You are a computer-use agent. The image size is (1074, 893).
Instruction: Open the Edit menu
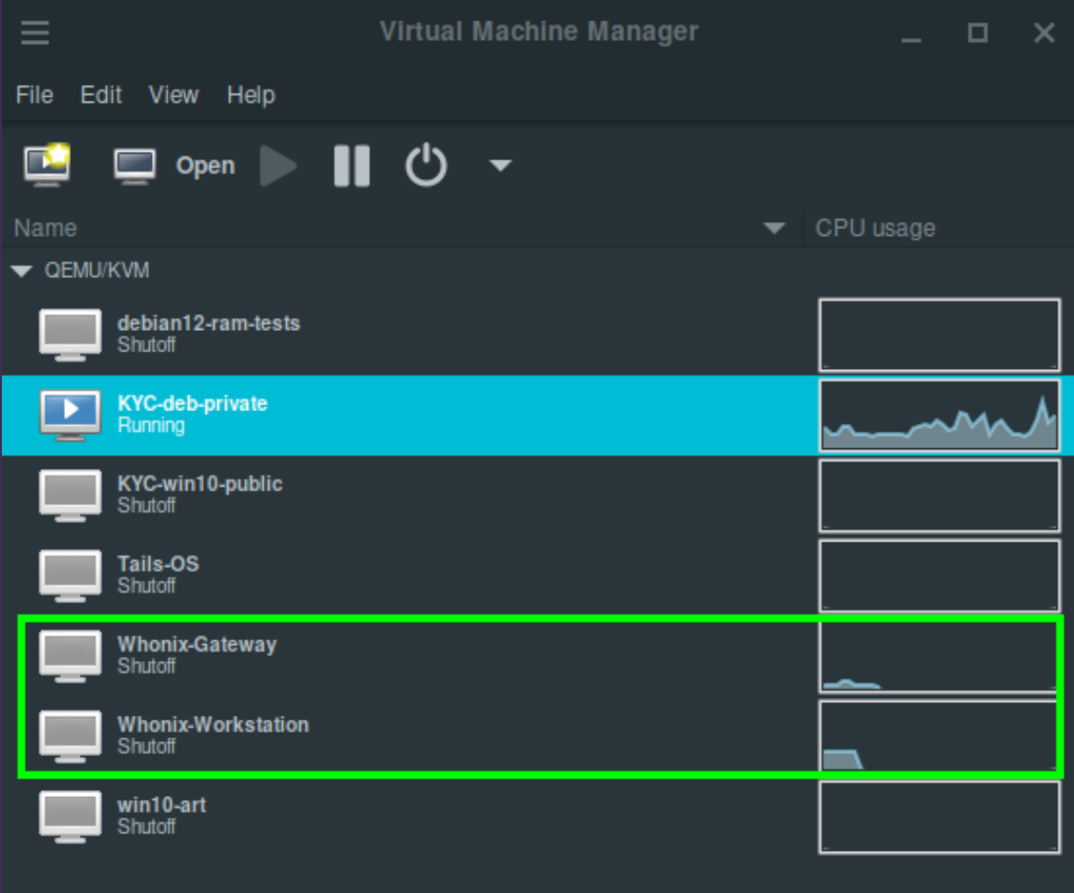click(x=101, y=94)
